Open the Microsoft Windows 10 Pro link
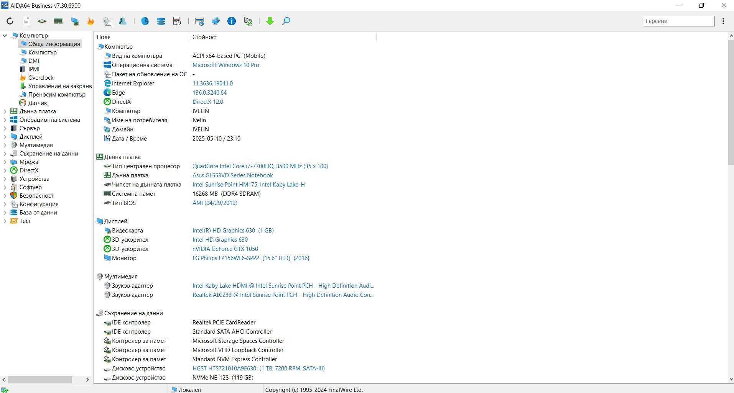 point(226,65)
